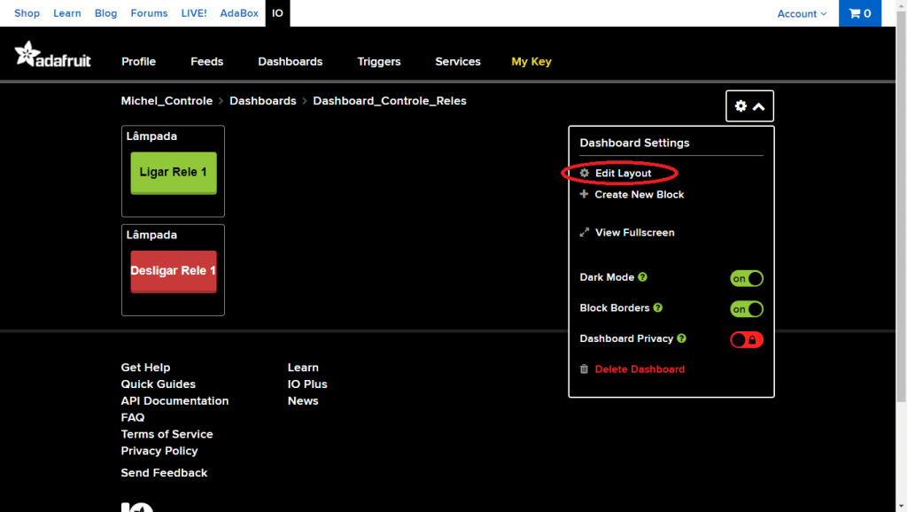This screenshot has width=907, height=512.
Task: Open the Forums top menu link
Action: (x=149, y=13)
